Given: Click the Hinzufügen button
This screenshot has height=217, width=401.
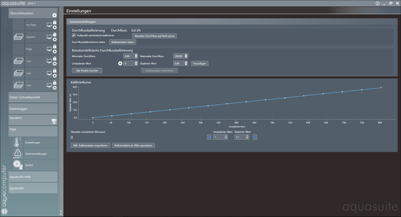Looking at the screenshot, I should tap(200, 63).
